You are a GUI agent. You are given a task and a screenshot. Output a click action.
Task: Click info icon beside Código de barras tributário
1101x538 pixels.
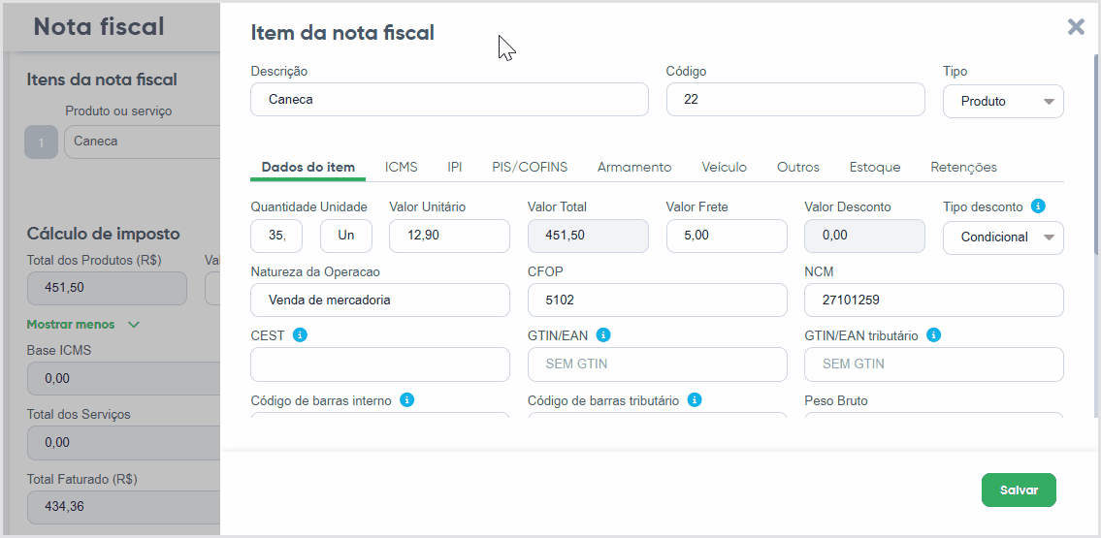coord(695,399)
